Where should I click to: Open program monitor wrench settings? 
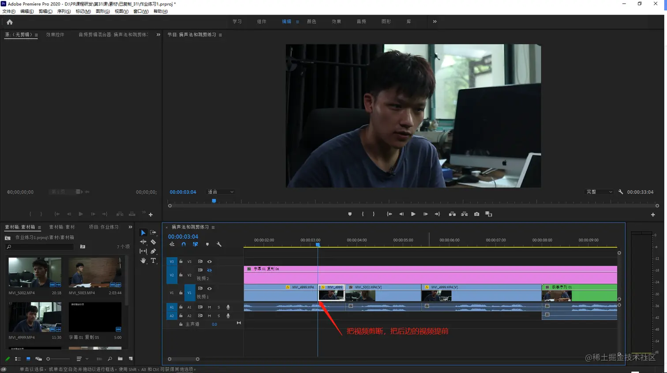pyautogui.click(x=621, y=192)
